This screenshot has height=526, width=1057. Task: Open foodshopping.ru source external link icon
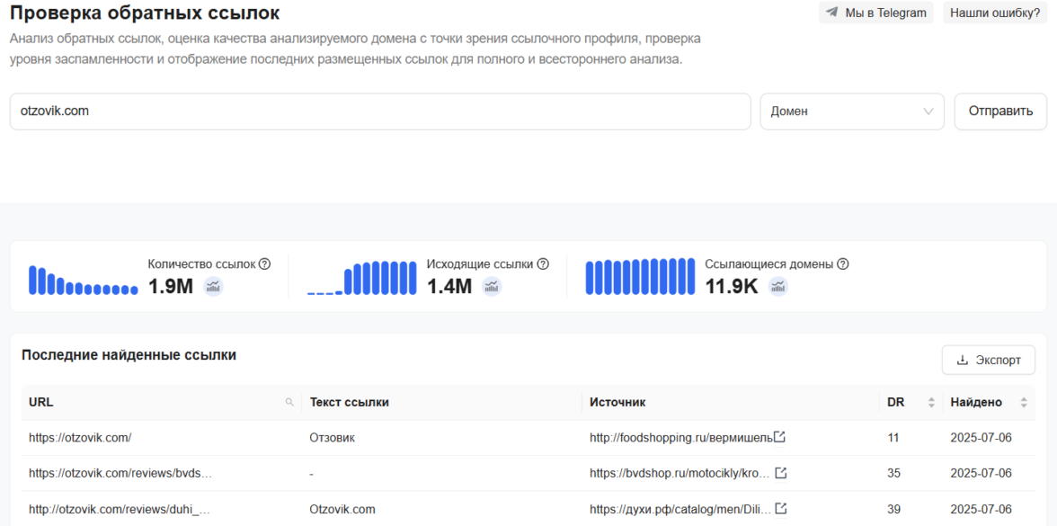780,438
